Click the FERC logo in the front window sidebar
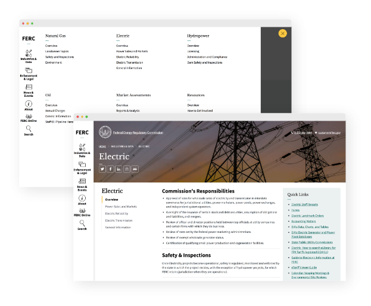The width and height of the screenshot is (371, 306). pos(82,133)
